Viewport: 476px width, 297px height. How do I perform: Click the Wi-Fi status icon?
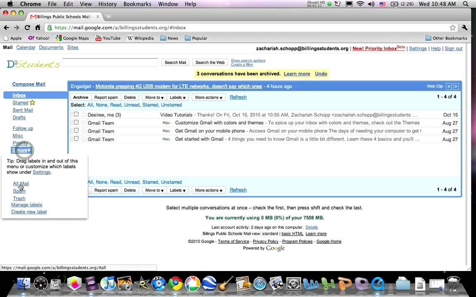coord(360,4)
